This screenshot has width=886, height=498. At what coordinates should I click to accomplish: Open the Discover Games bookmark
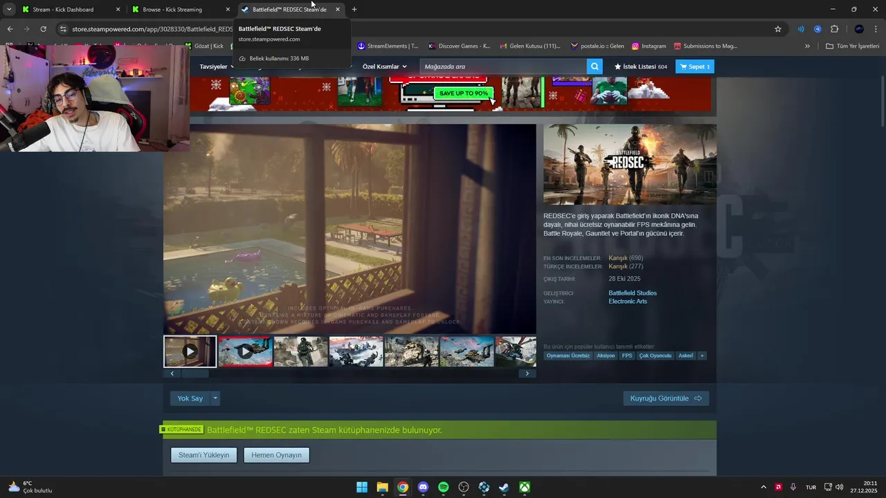[x=460, y=46]
